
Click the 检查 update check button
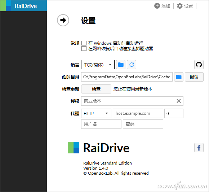96,89
